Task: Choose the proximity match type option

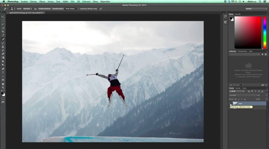Action: pyautogui.click(x=44, y=9)
